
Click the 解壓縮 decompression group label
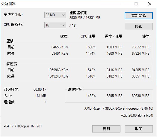pyautogui.click(x=12, y=64)
